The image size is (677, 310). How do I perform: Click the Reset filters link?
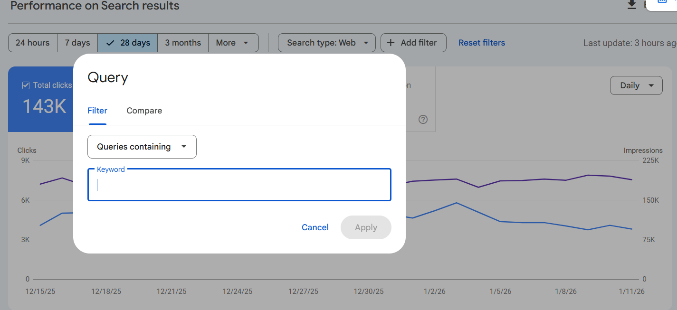481,43
